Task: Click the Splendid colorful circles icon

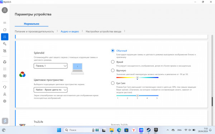Action: (22, 74)
